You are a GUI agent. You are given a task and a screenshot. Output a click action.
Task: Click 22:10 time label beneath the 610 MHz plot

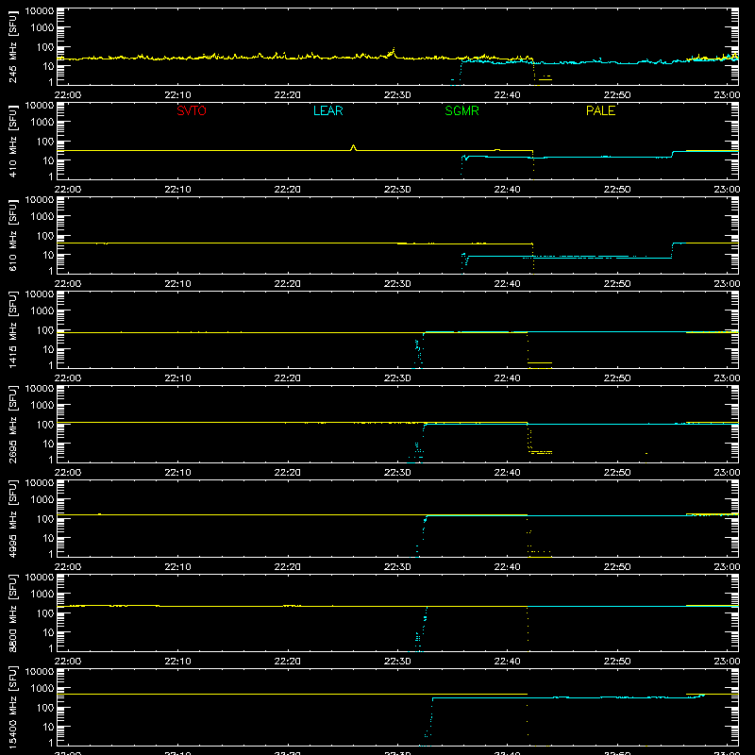(x=177, y=284)
